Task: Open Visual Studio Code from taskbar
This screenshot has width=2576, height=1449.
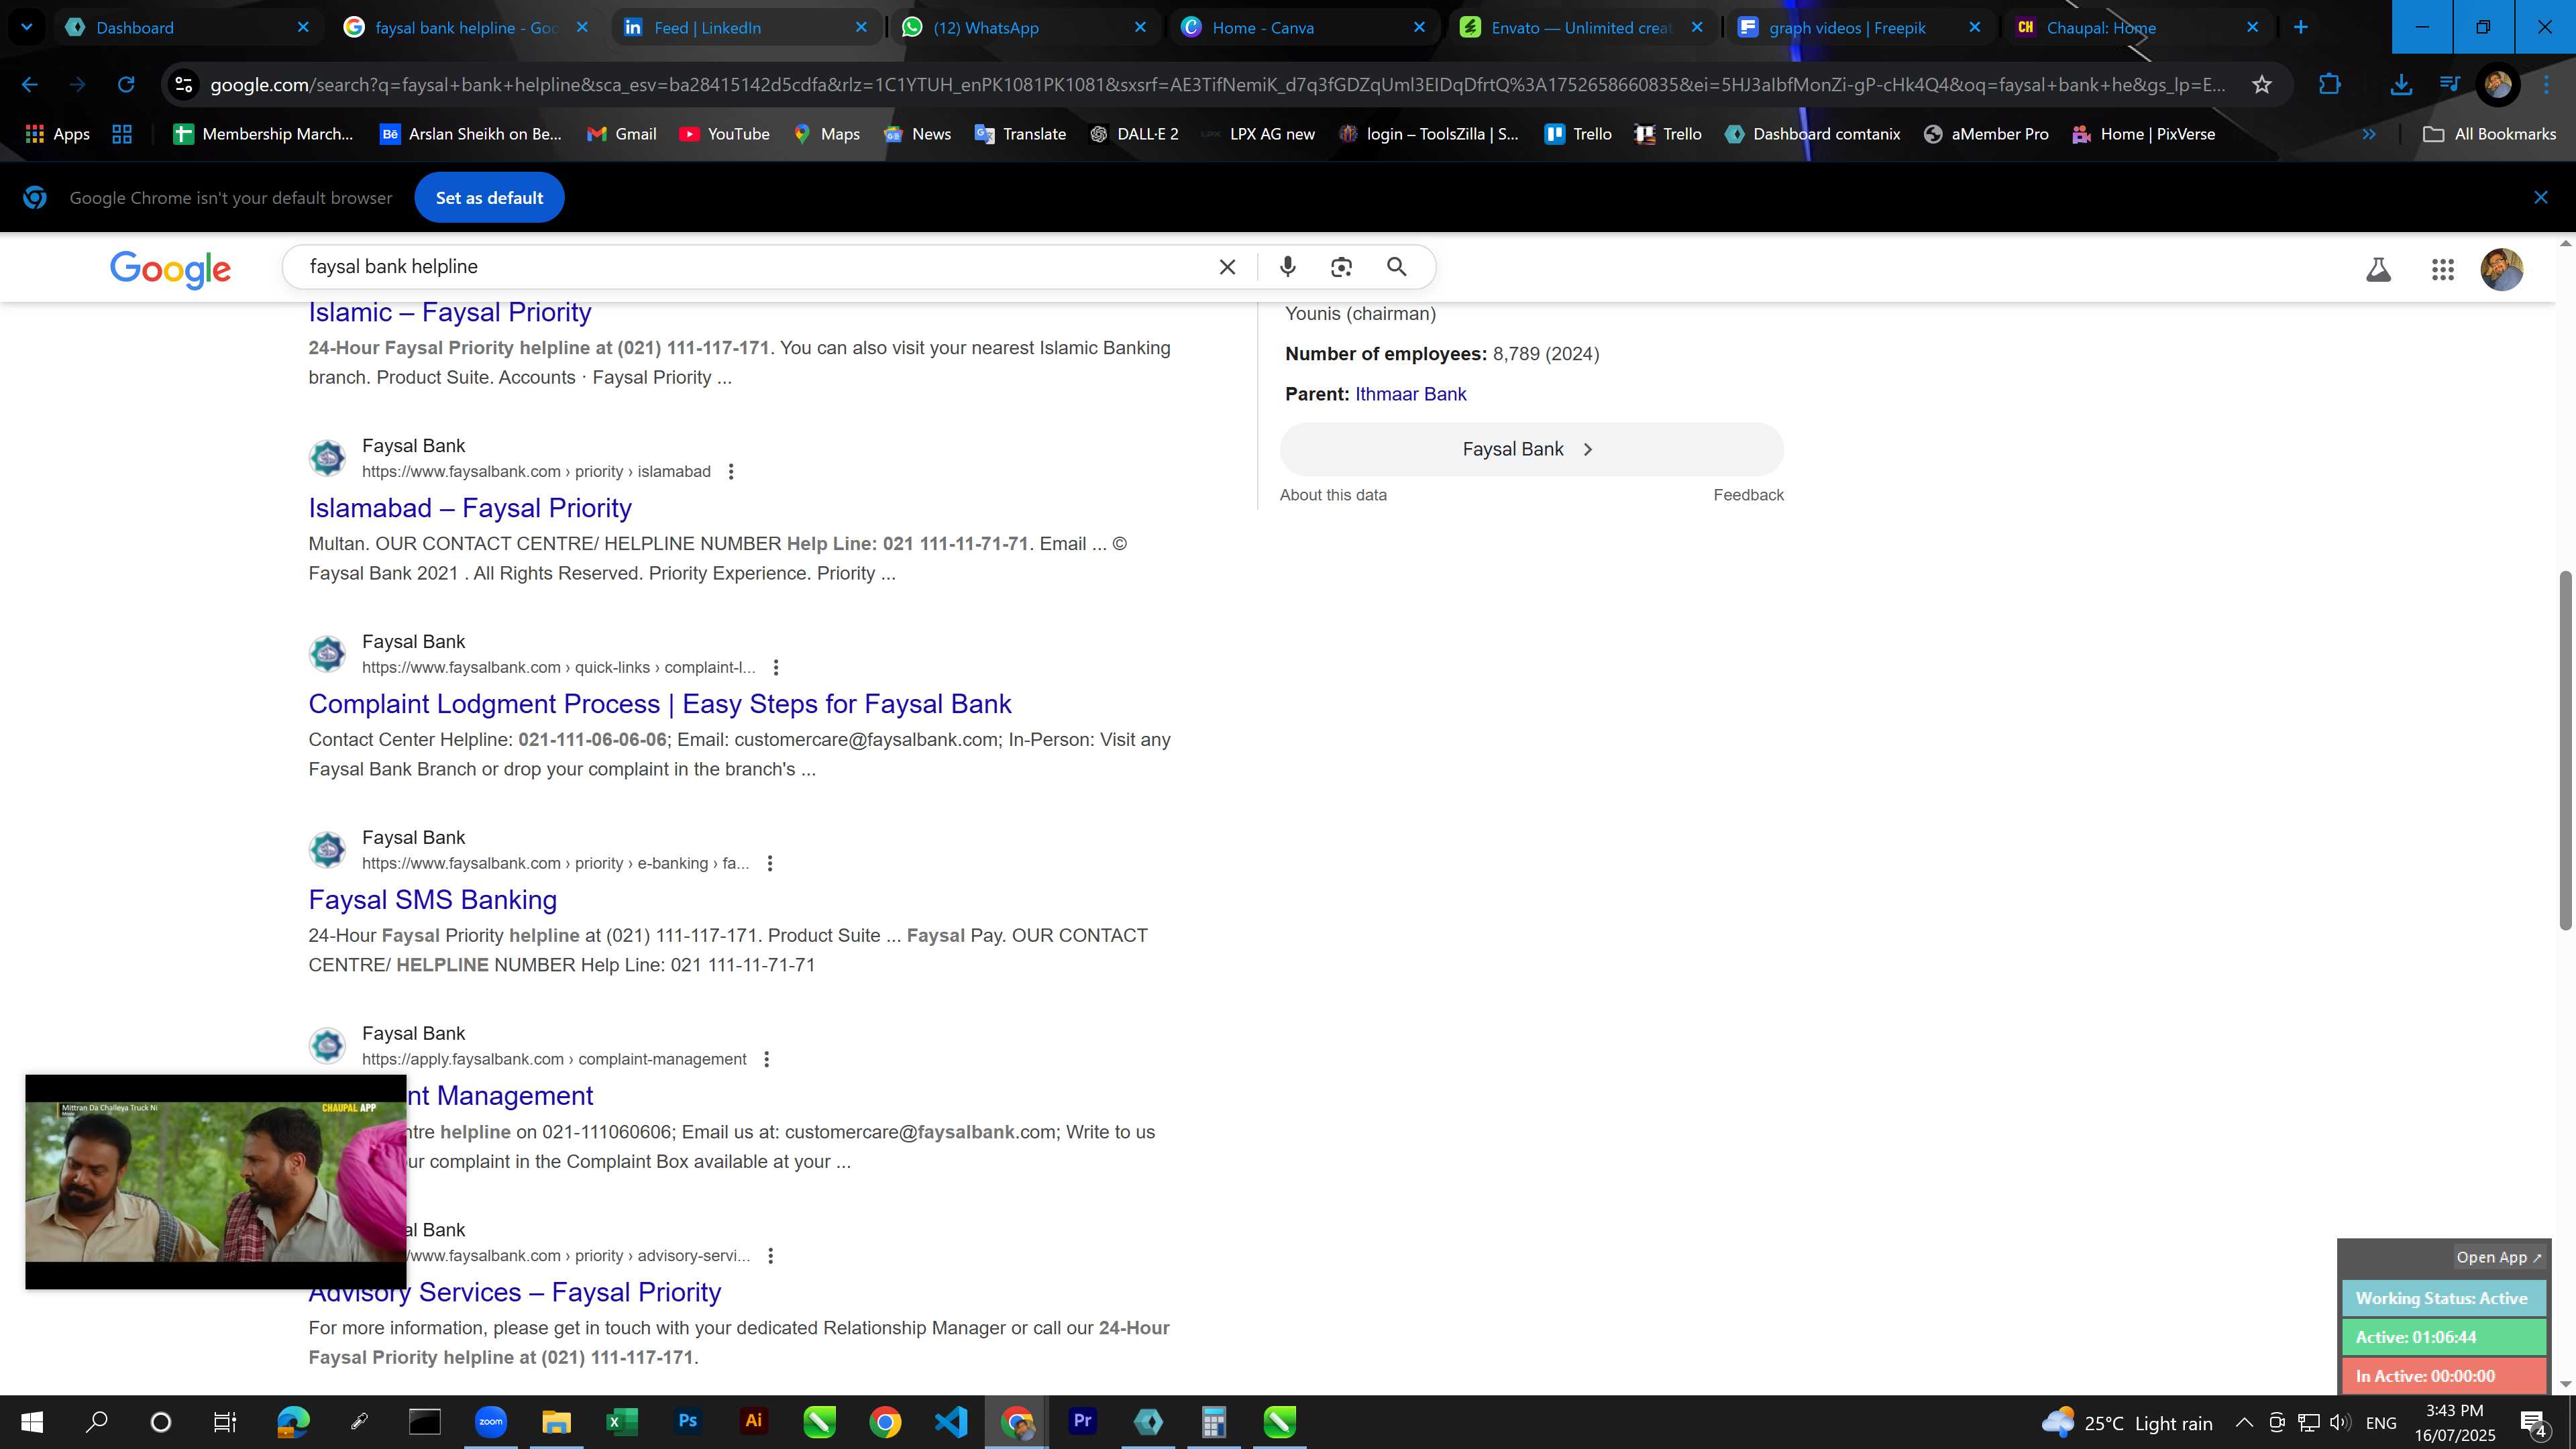Action: (951, 1421)
